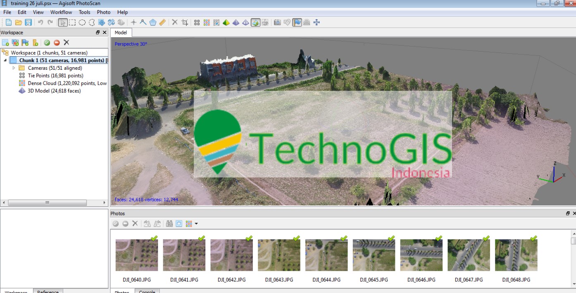Redo the action in toolbar
Image resolution: width=576 pixels, height=293 pixels.
point(50,22)
